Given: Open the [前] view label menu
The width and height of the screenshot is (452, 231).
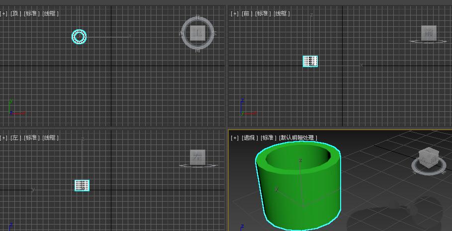Looking at the screenshot, I should pyautogui.click(x=247, y=13).
